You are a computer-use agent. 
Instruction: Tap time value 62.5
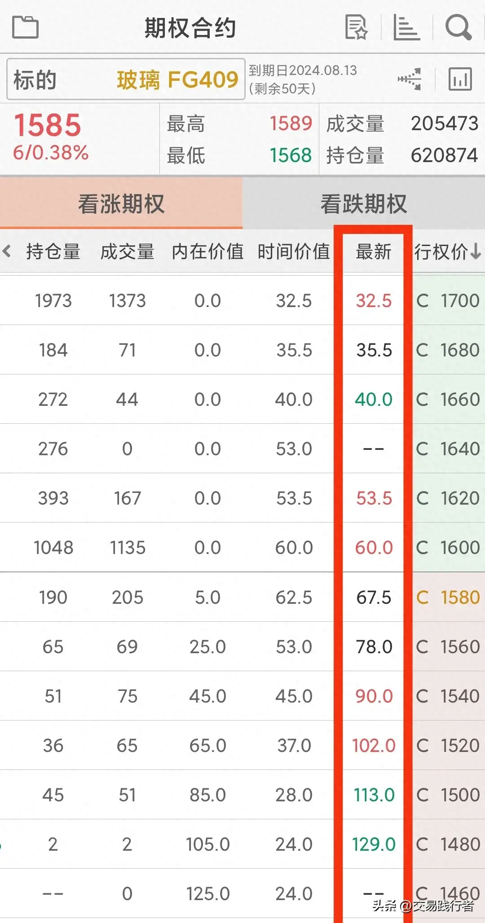[x=294, y=597]
